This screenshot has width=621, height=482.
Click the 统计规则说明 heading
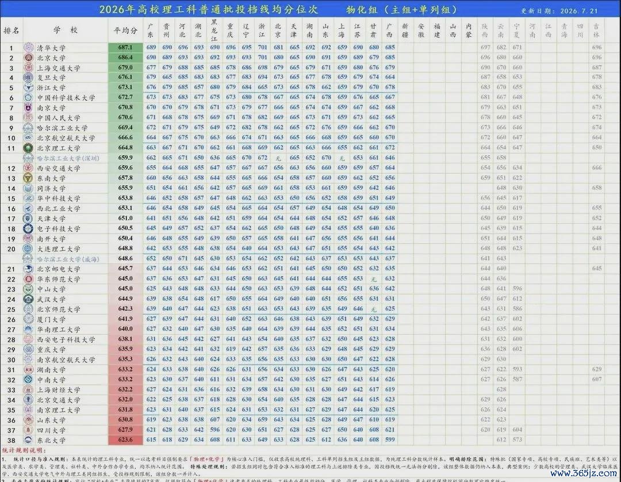pos(24,450)
